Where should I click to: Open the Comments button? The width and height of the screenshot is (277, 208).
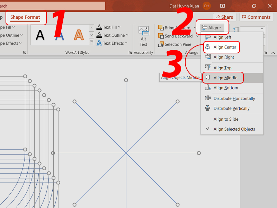(256, 17)
